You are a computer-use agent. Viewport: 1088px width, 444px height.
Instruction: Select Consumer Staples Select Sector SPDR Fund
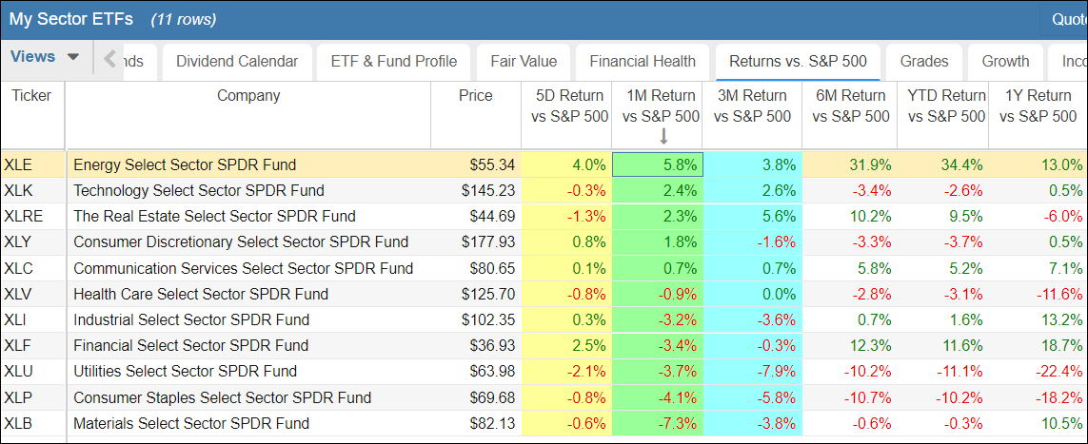point(222,397)
